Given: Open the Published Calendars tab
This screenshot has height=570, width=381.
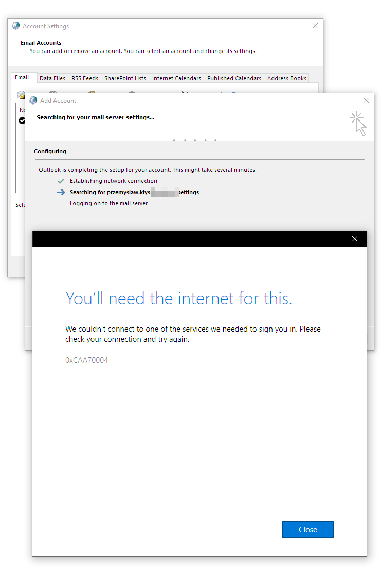Looking at the screenshot, I should (234, 78).
